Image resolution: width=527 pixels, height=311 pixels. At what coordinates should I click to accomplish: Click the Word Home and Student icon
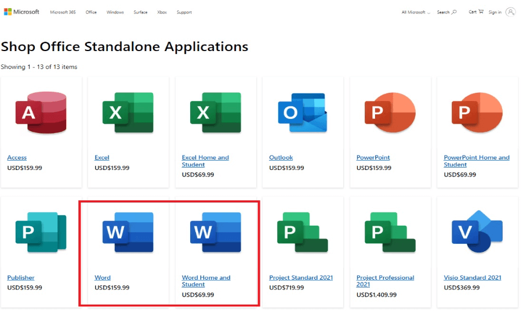[x=216, y=232]
